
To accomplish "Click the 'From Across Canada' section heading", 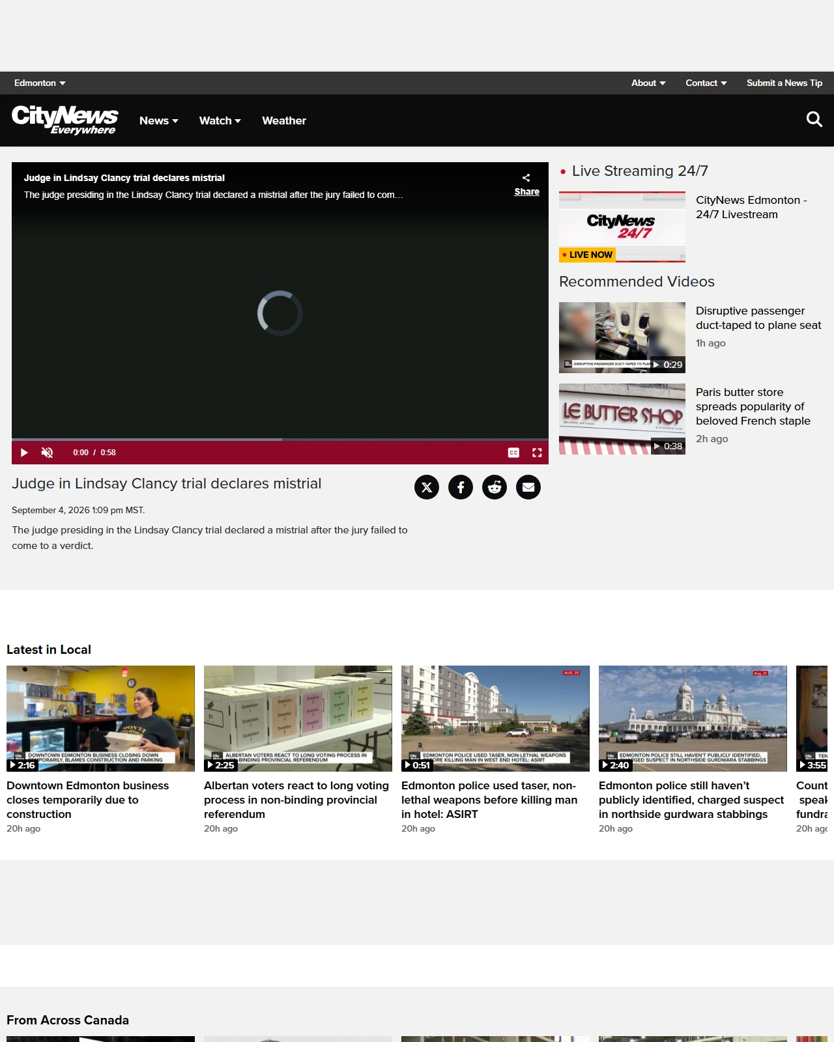I will click(x=68, y=1020).
